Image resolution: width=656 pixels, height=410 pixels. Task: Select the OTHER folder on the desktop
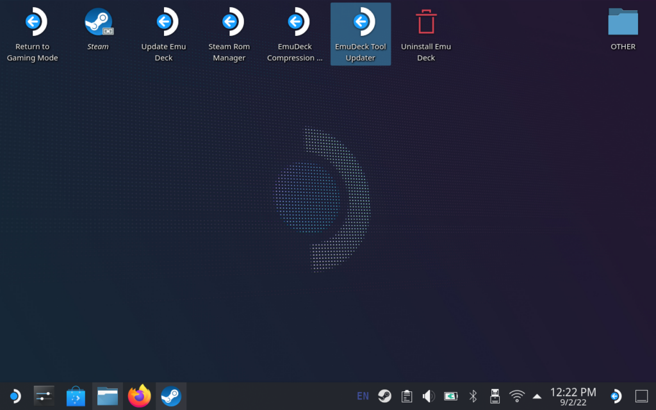[x=623, y=29]
